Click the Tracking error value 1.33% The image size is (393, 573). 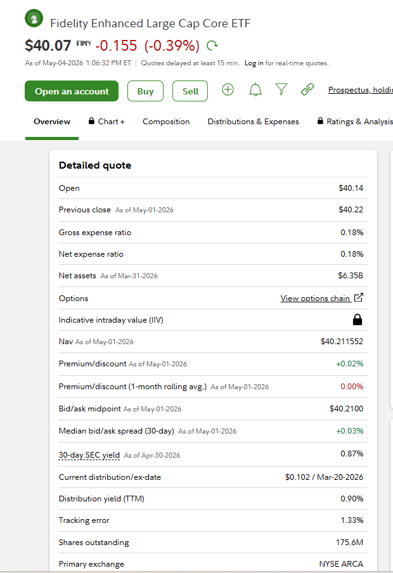pos(352,520)
